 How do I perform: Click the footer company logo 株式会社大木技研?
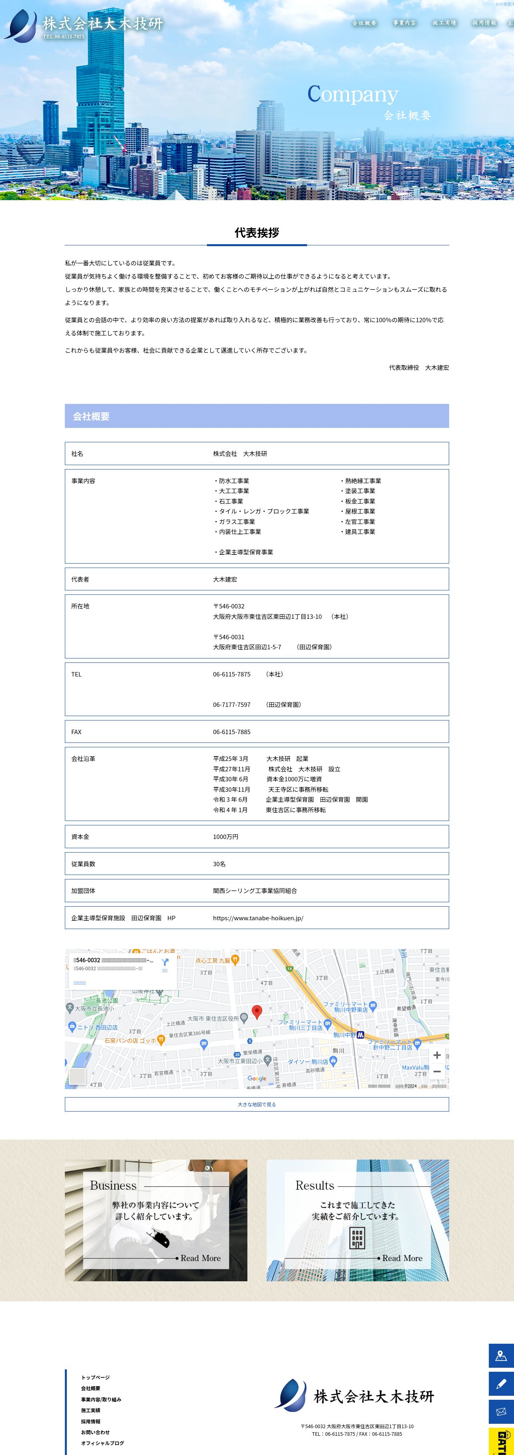tap(354, 1395)
